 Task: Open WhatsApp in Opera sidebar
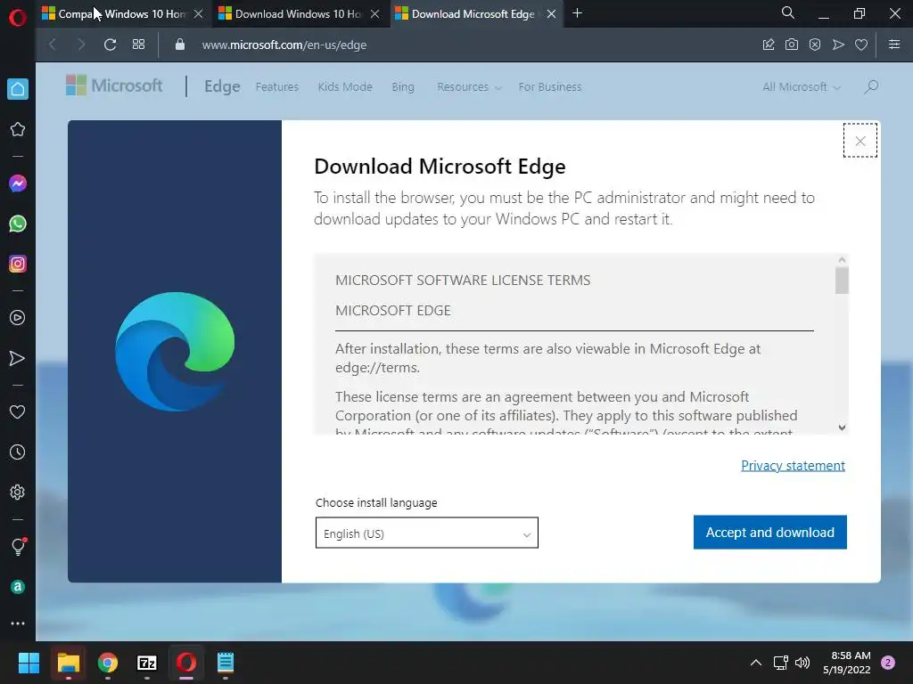click(x=18, y=224)
